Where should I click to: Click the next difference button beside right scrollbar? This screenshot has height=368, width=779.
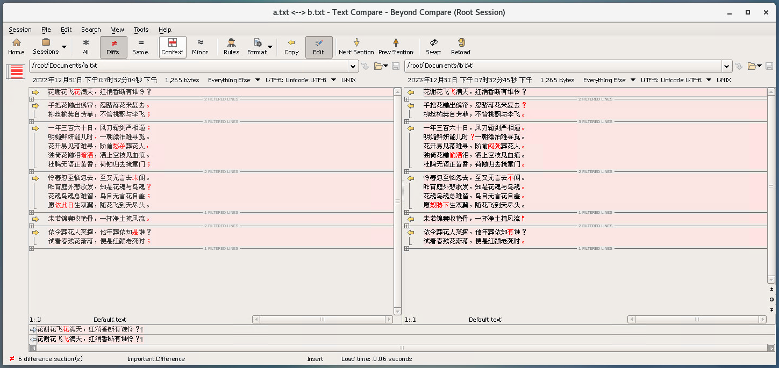tap(772, 310)
